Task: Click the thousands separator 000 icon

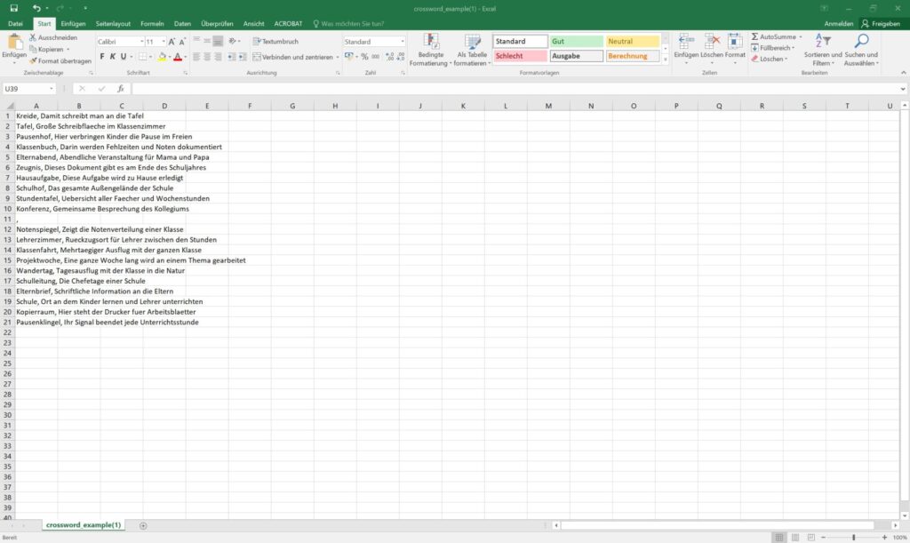Action: pos(376,57)
